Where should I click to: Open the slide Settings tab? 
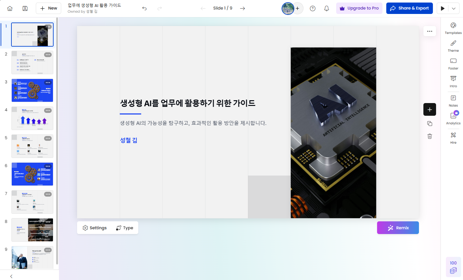coord(95,228)
